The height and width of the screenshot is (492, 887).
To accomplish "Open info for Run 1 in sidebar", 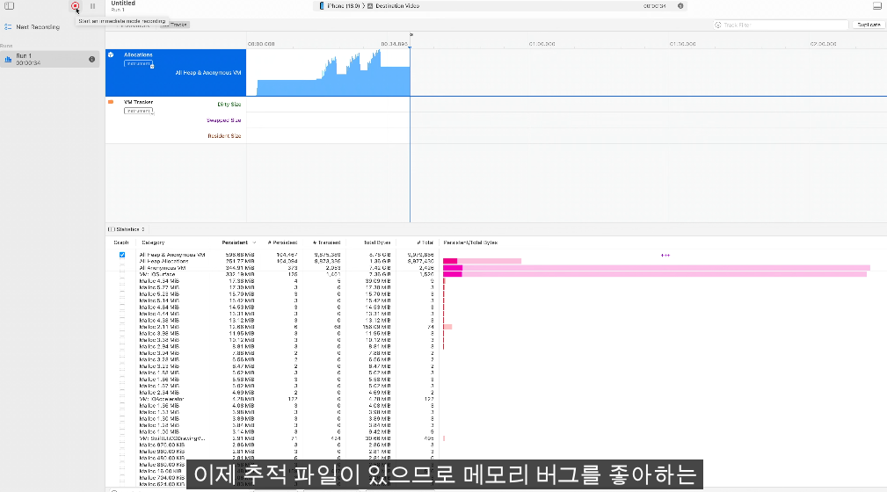I will pos(91,60).
